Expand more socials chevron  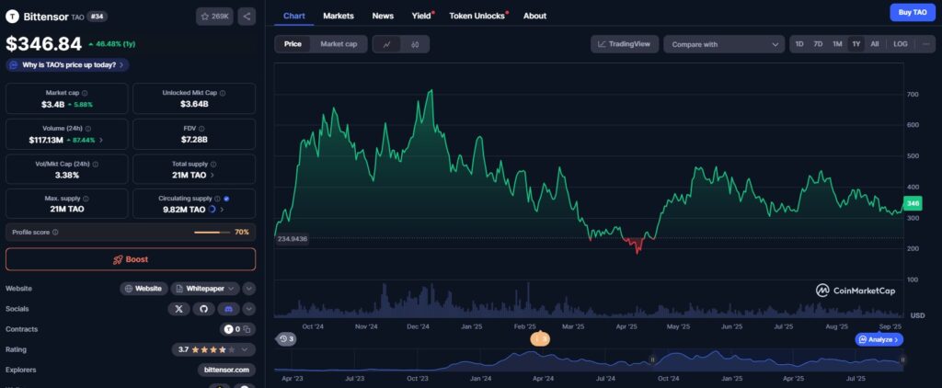click(248, 309)
